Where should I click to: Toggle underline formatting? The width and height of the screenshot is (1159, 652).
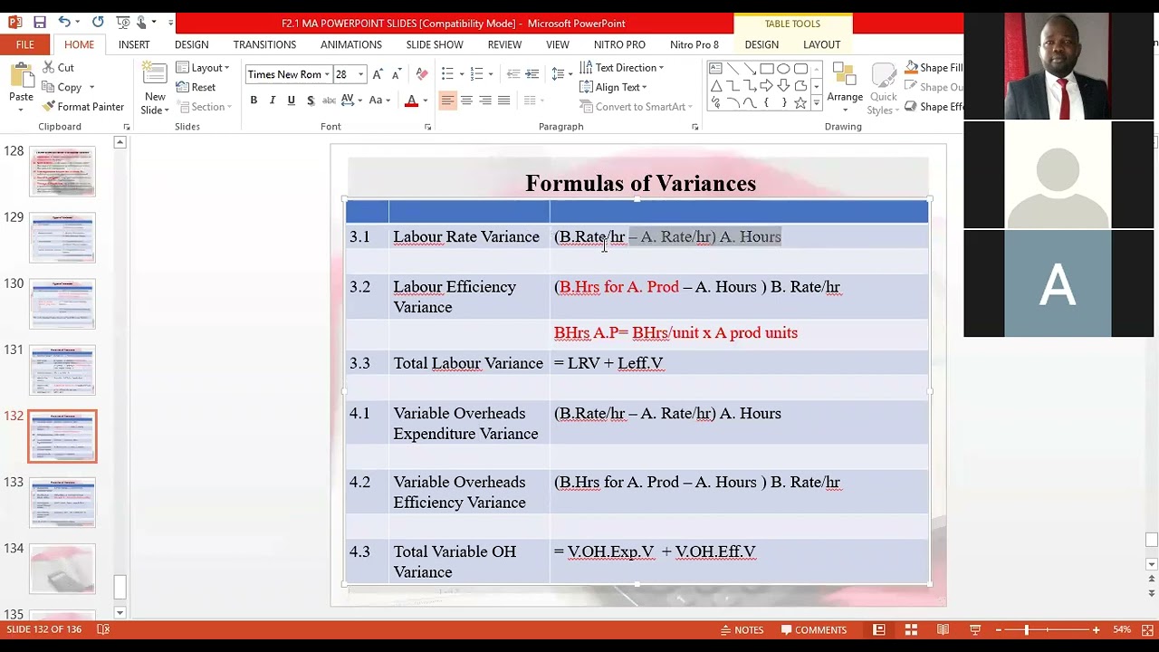291,101
